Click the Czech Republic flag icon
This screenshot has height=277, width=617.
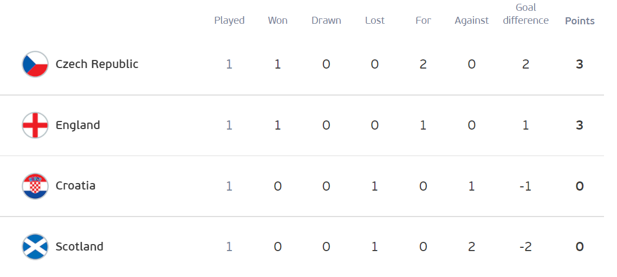tap(35, 64)
